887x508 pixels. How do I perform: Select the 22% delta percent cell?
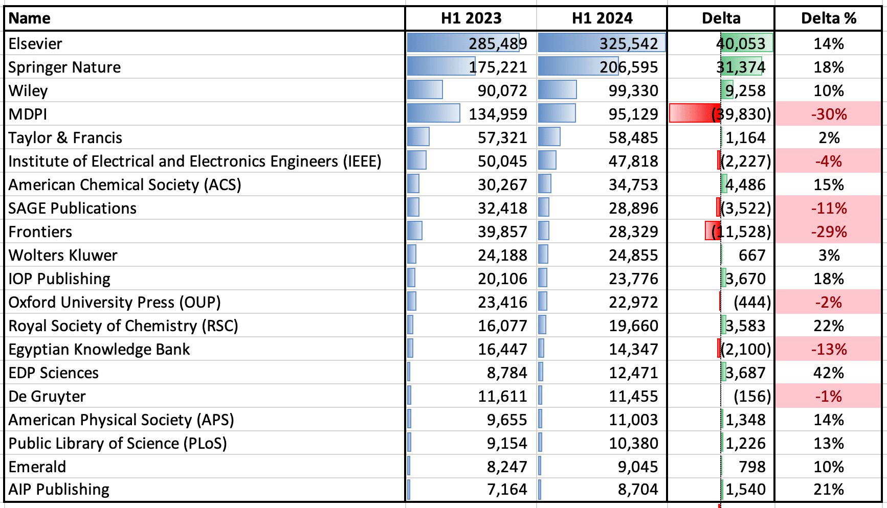pyautogui.click(x=829, y=326)
